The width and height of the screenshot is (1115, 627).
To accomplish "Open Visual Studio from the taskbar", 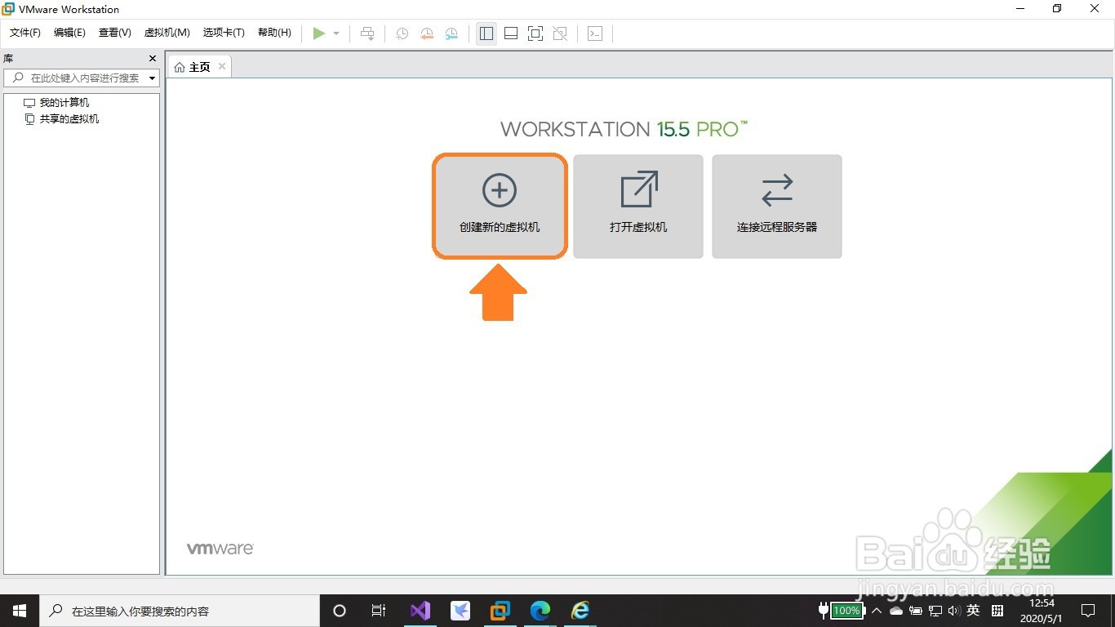I will point(420,611).
